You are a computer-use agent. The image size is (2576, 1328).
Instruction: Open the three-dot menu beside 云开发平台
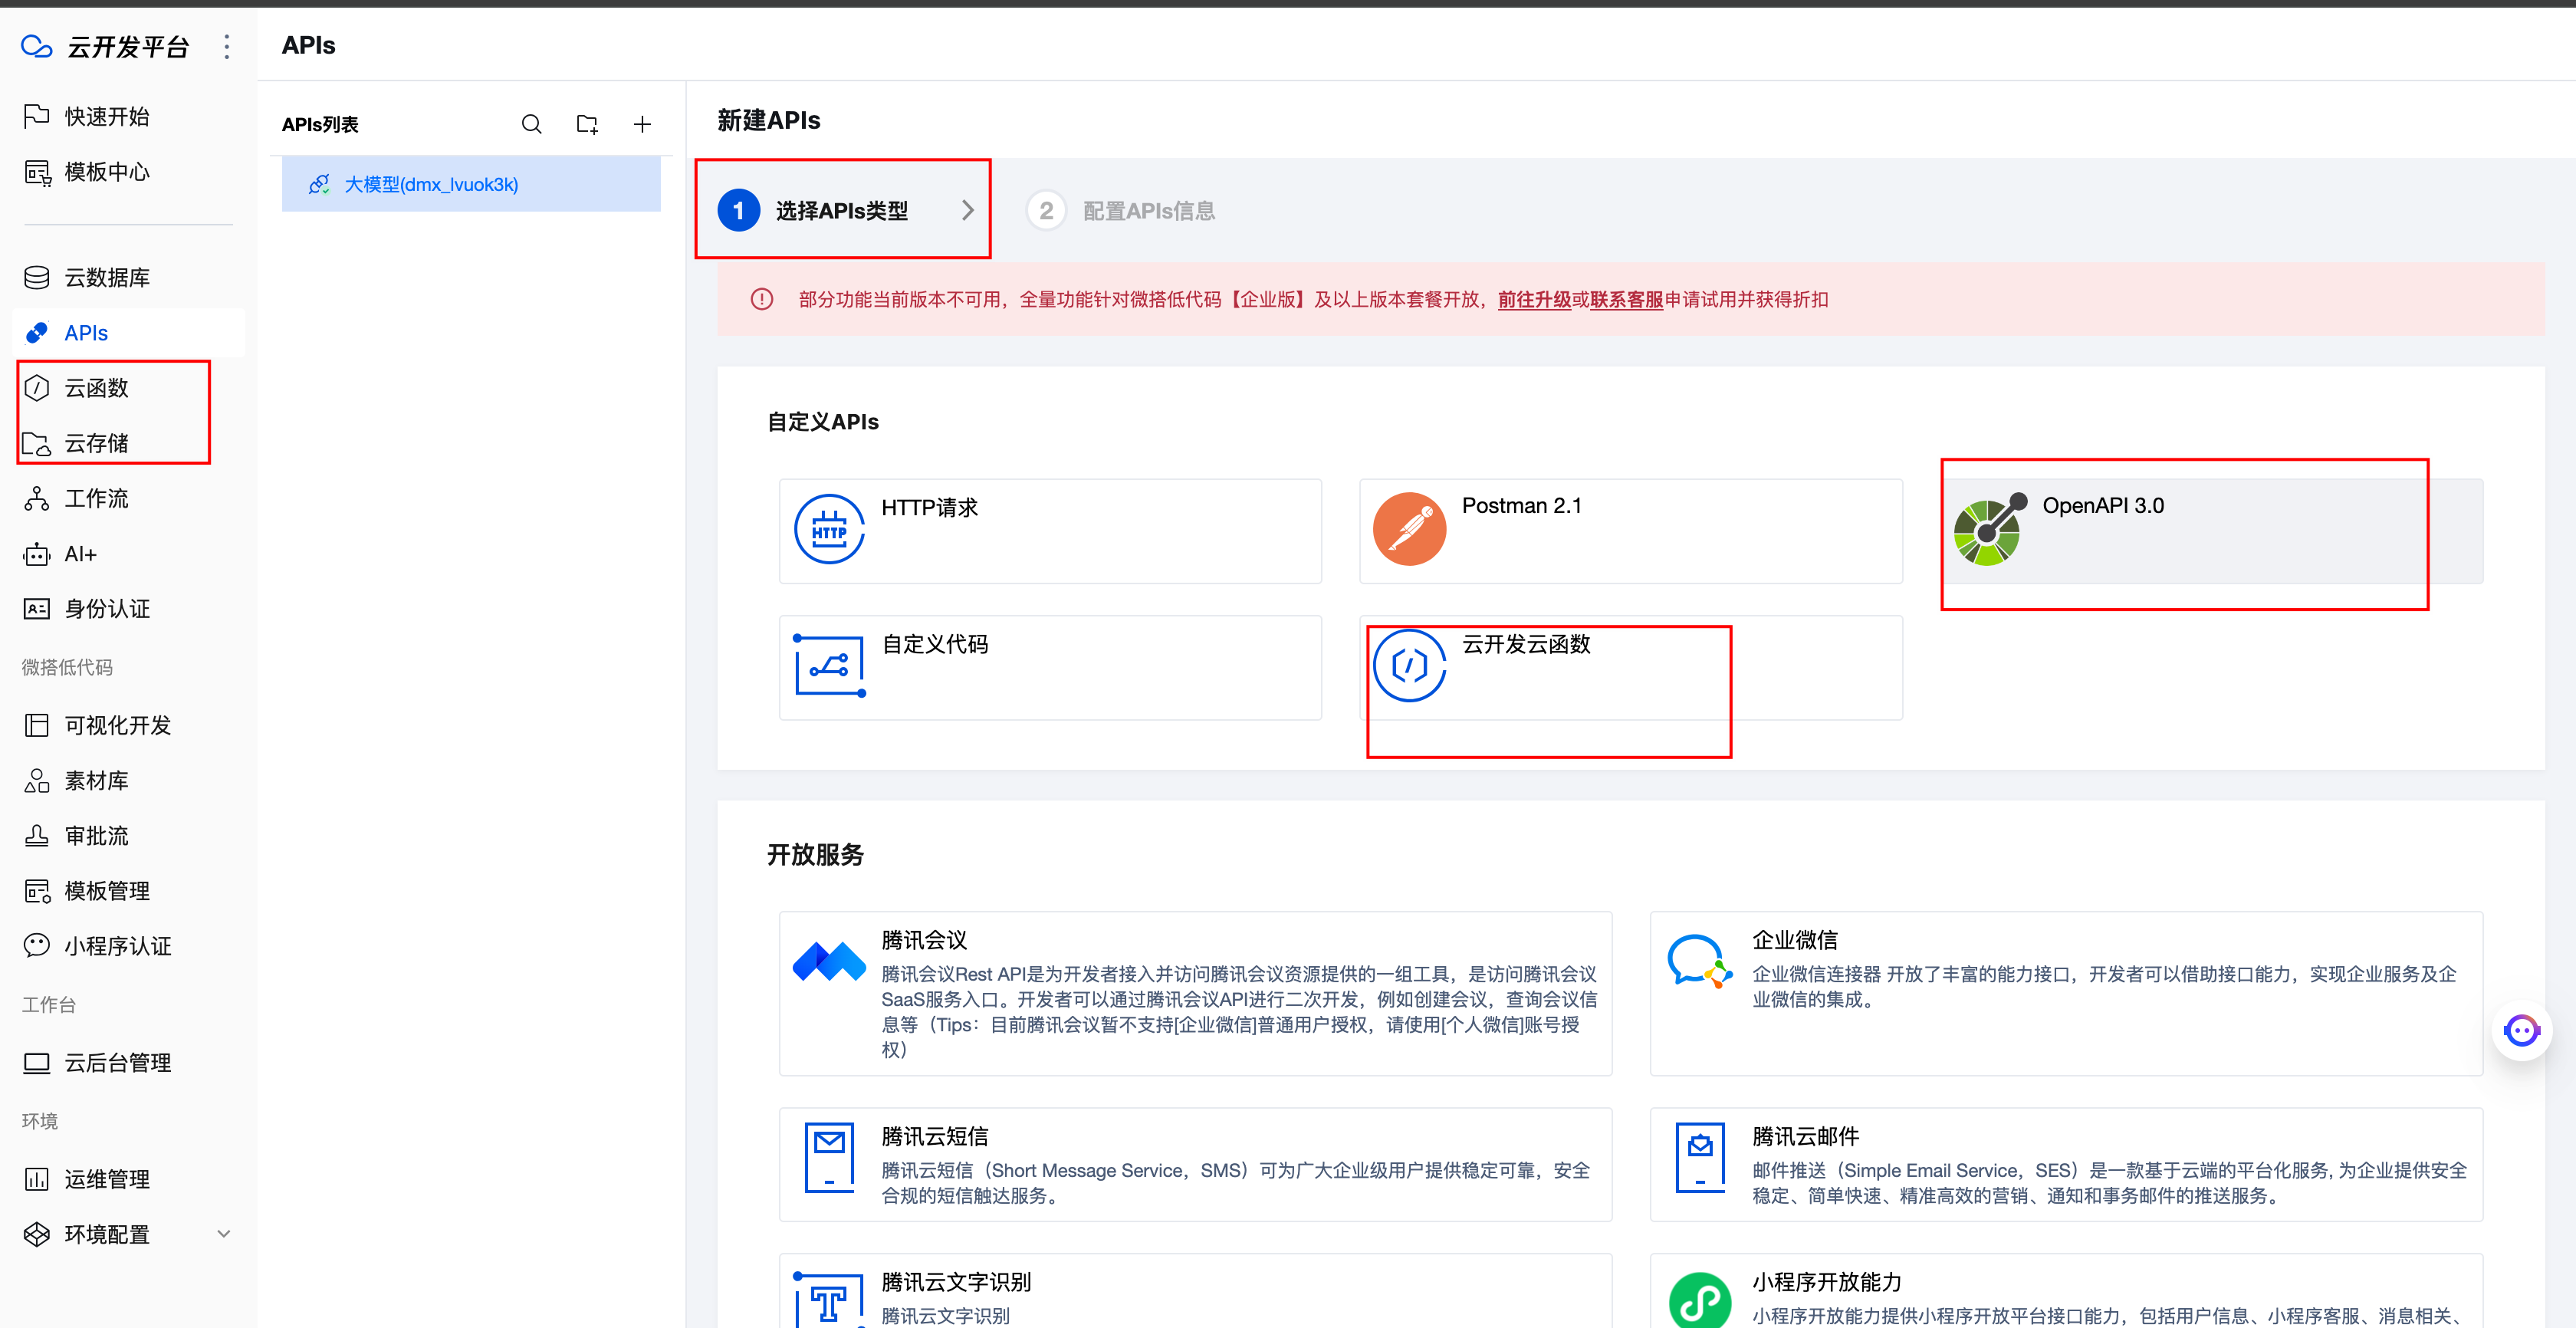click(227, 46)
